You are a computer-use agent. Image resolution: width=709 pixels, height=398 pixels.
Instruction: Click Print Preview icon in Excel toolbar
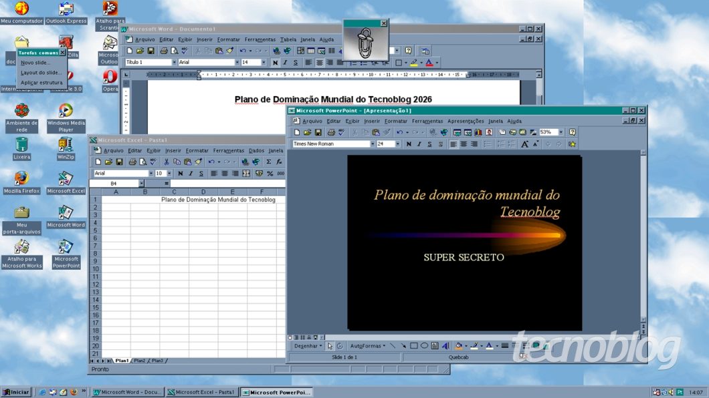(x=143, y=162)
